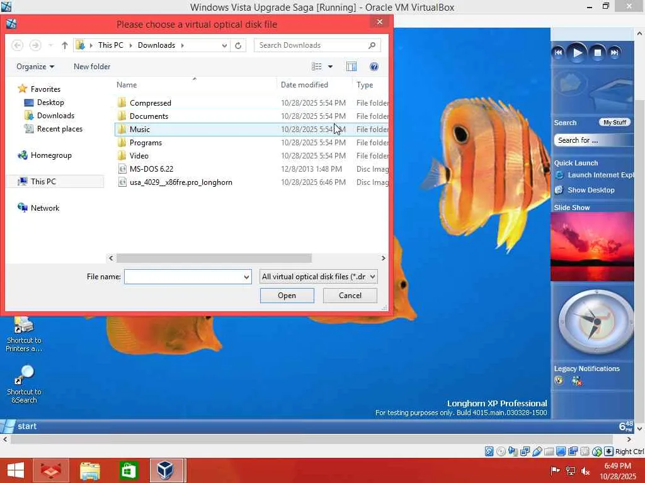Image resolution: width=645 pixels, height=483 pixels.
Task: Click the sidebar's Stop button in the Longhorn desktop
Action: (598, 53)
